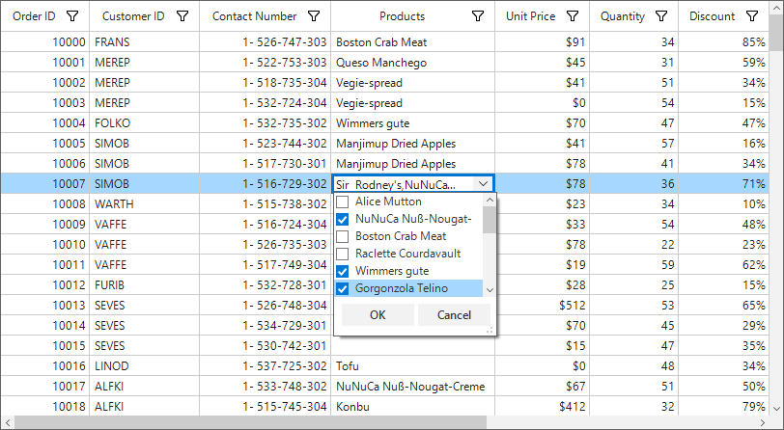Check the Boston Crab Meat checkbox
784x430 pixels.
(x=343, y=236)
